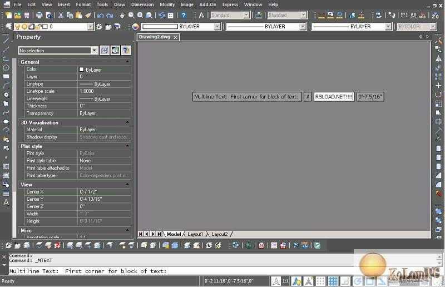Open the File menu
445x287 pixels.
(x=18, y=4)
